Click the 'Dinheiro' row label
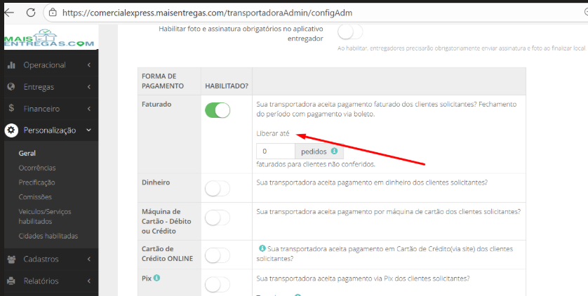588x296 pixels. click(x=156, y=182)
